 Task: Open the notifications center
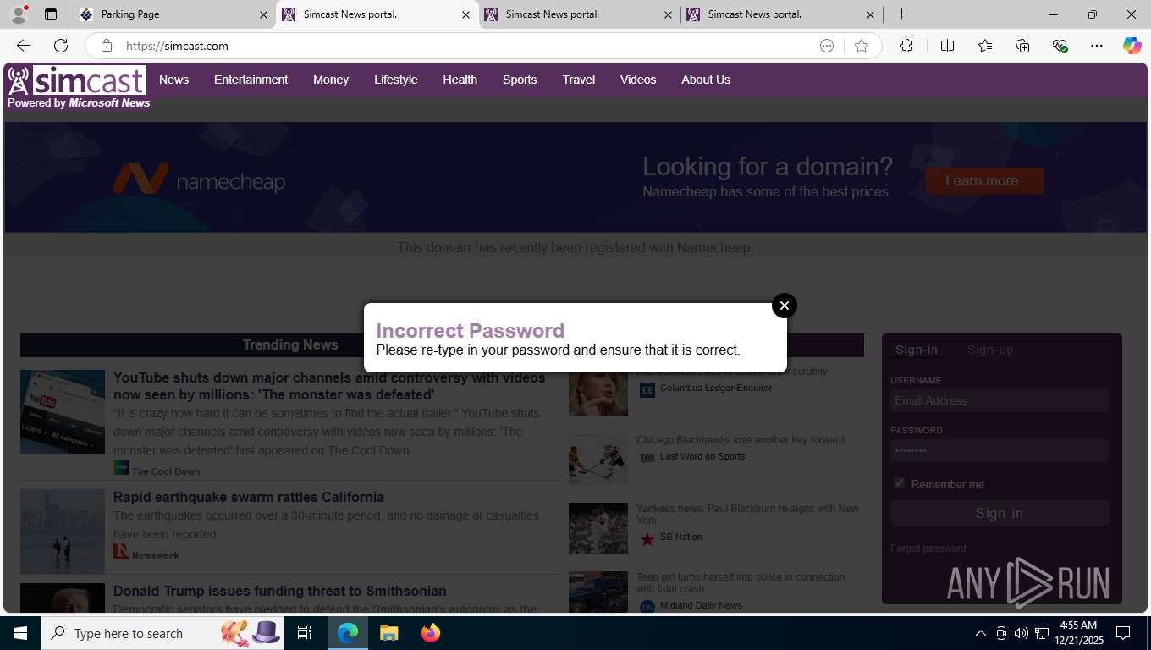coord(1123,633)
